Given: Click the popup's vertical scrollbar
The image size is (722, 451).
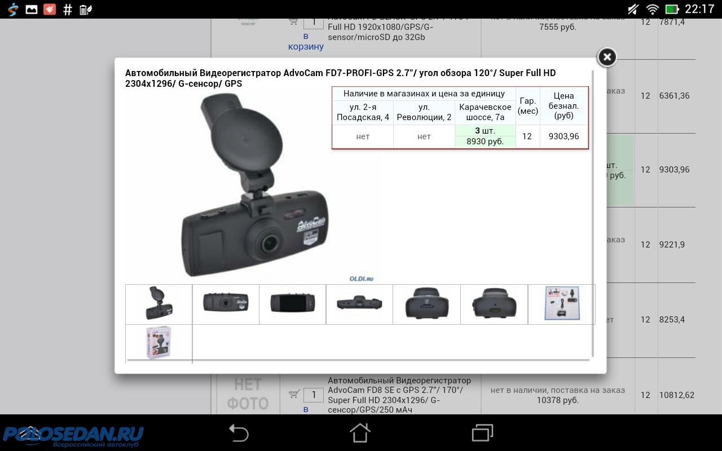Looking at the screenshot, I should (x=592, y=214).
